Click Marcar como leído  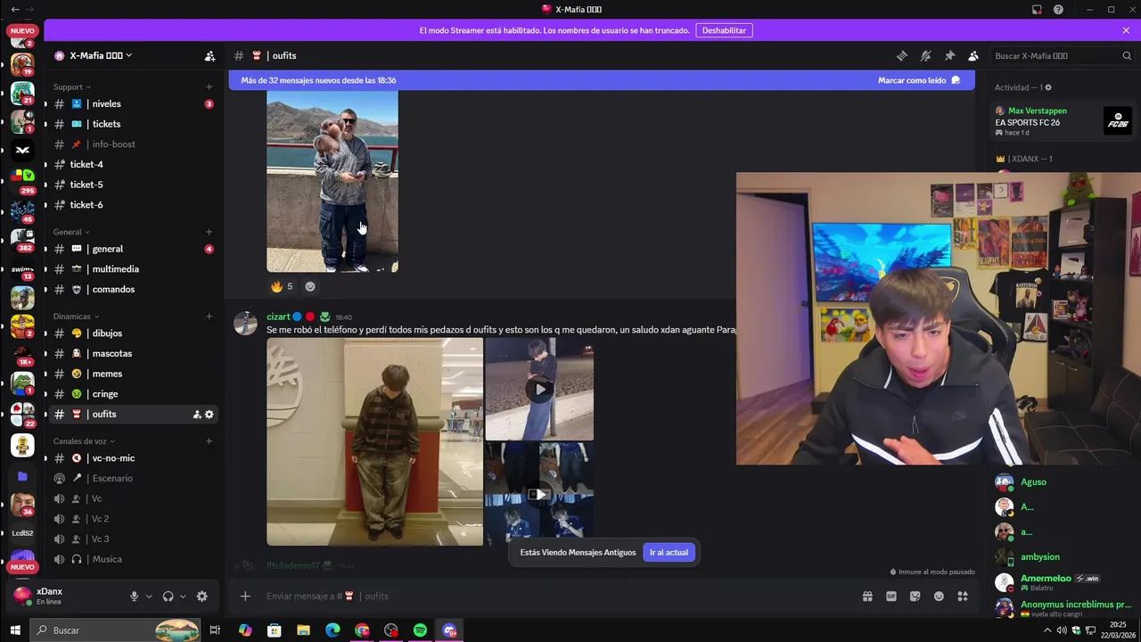(x=919, y=80)
